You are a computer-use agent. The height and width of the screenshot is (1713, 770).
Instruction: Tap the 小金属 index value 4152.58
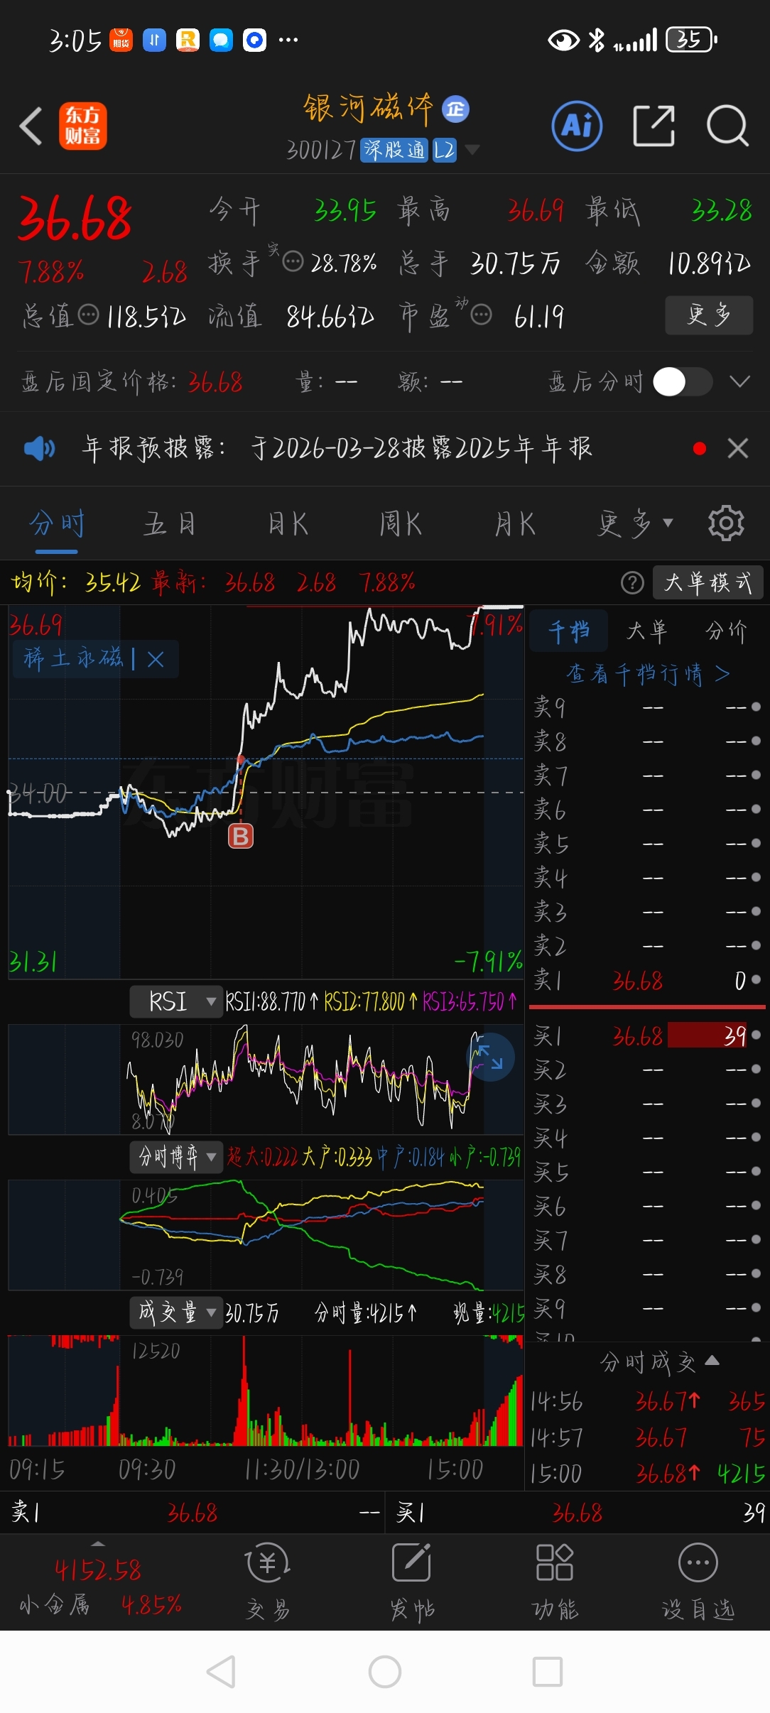point(98,1570)
